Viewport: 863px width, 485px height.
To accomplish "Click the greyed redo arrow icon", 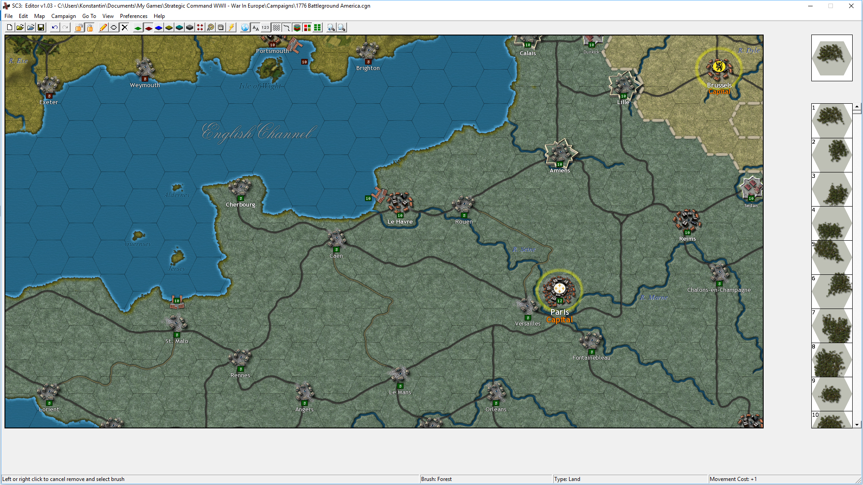I will 65,27.
